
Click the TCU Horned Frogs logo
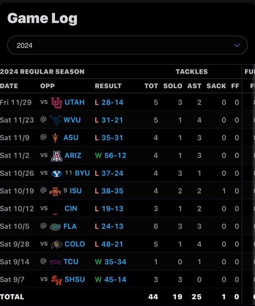tap(55, 262)
